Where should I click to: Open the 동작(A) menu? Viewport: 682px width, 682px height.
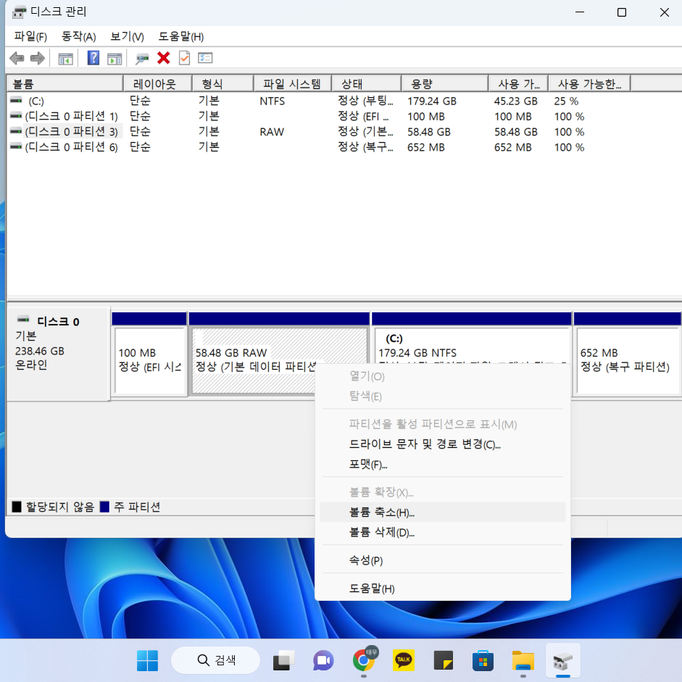(78, 36)
